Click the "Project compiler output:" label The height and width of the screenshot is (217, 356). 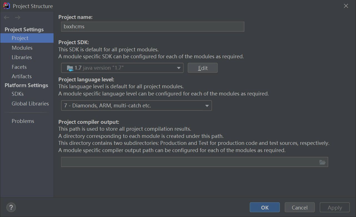click(89, 122)
